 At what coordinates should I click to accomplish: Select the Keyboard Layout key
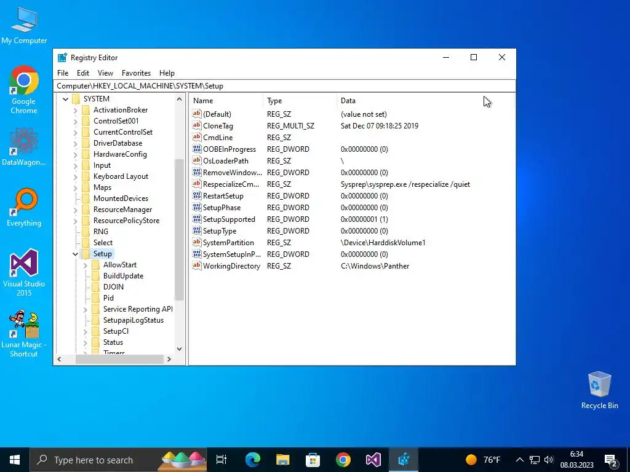click(121, 176)
